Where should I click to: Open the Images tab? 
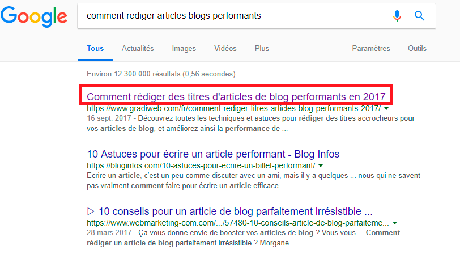[x=184, y=49]
